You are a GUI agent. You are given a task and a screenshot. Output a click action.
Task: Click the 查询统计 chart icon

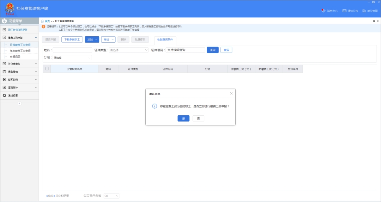point(5,87)
